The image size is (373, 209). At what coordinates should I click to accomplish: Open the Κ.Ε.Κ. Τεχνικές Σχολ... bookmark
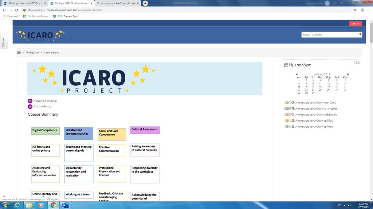pyautogui.click(x=66, y=16)
